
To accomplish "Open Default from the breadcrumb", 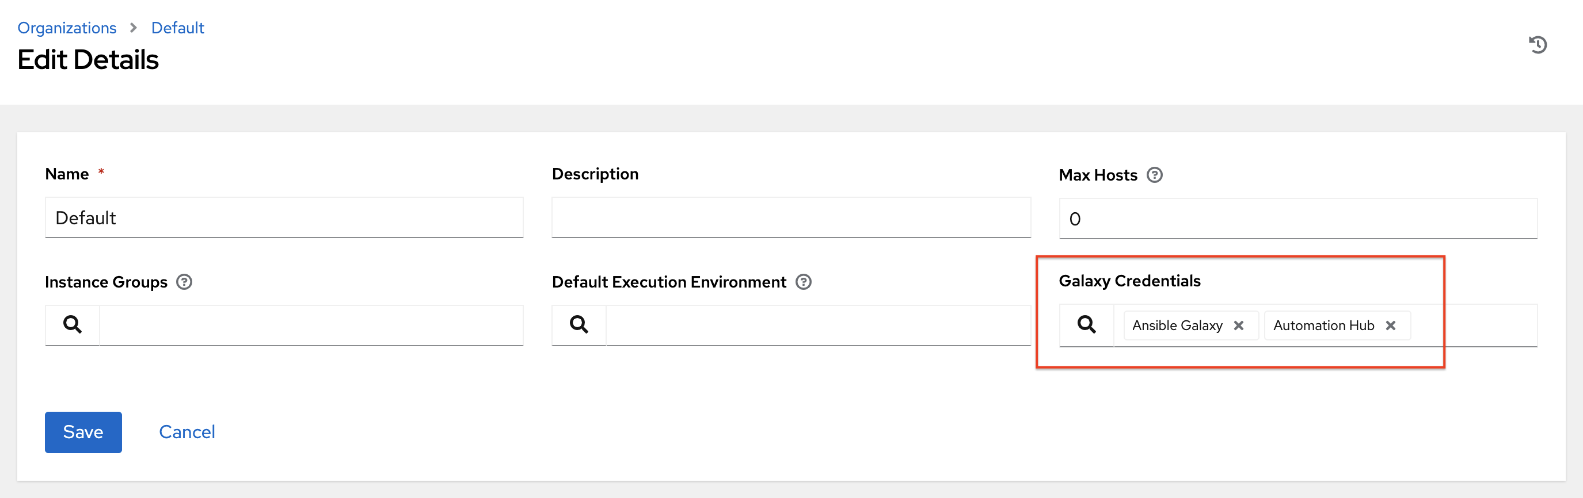I will point(177,28).
